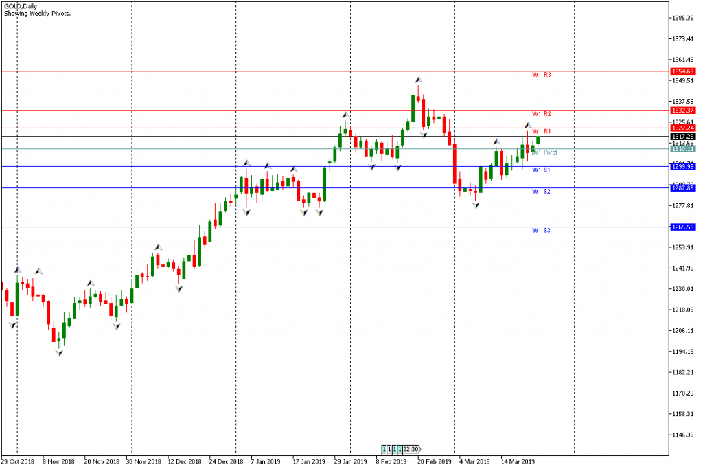The height and width of the screenshot is (469, 703).
Task: Click the W1 S2 support label
Action: pyautogui.click(x=542, y=192)
